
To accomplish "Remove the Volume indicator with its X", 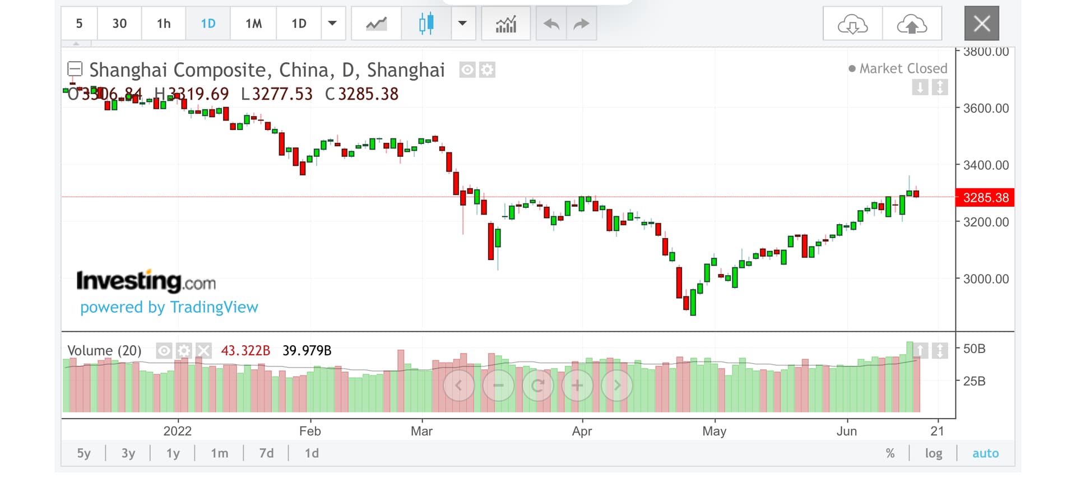I will tap(203, 351).
